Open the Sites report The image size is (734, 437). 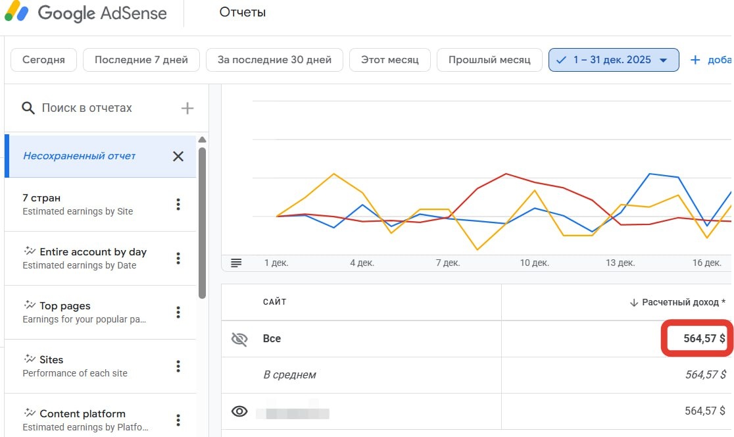(x=100, y=366)
